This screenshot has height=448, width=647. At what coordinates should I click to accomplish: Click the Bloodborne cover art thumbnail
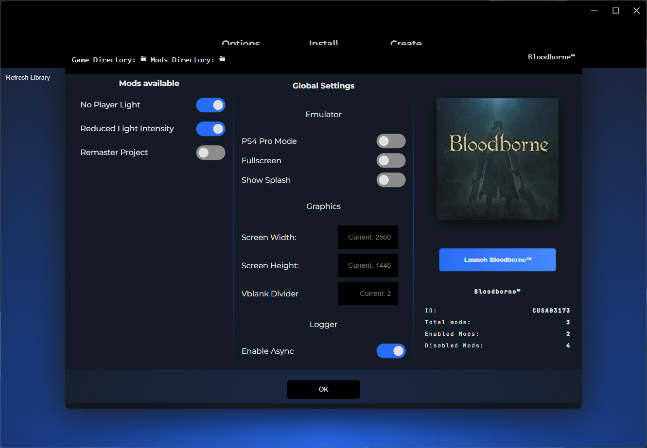(497, 159)
